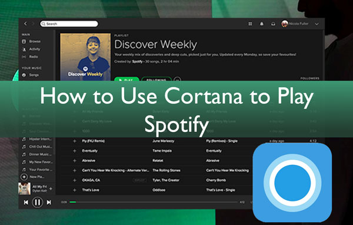Open the notifications bell
The height and width of the screenshot is (225, 353).
point(262,24)
